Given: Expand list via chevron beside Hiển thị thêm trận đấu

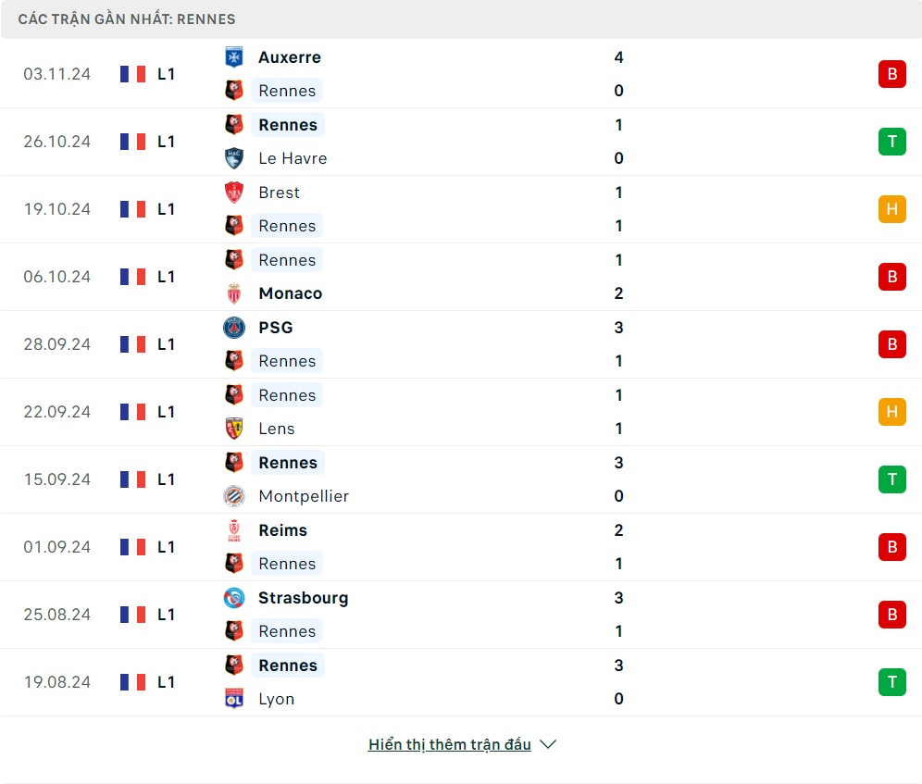Looking at the screenshot, I should tap(548, 745).
